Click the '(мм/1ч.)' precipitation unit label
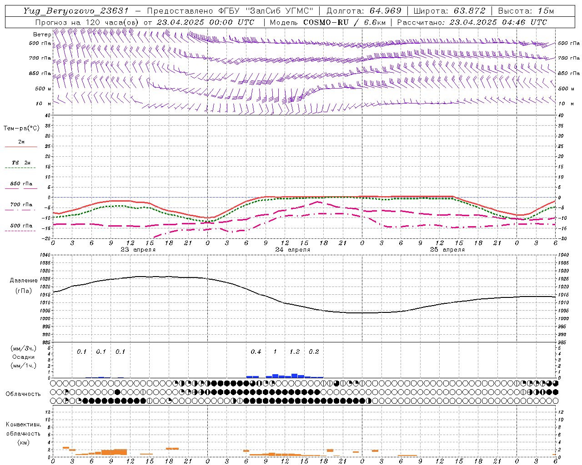The width and height of the screenshot is (582, 465). 23,366
